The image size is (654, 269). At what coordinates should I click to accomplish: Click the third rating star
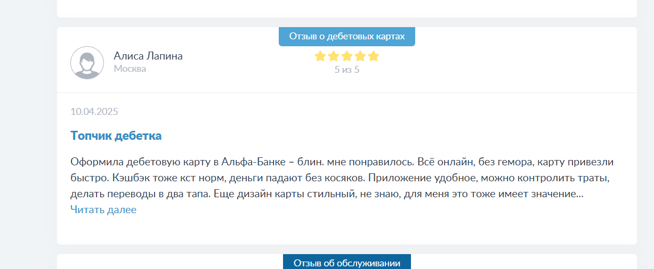(x=346, y=56)
